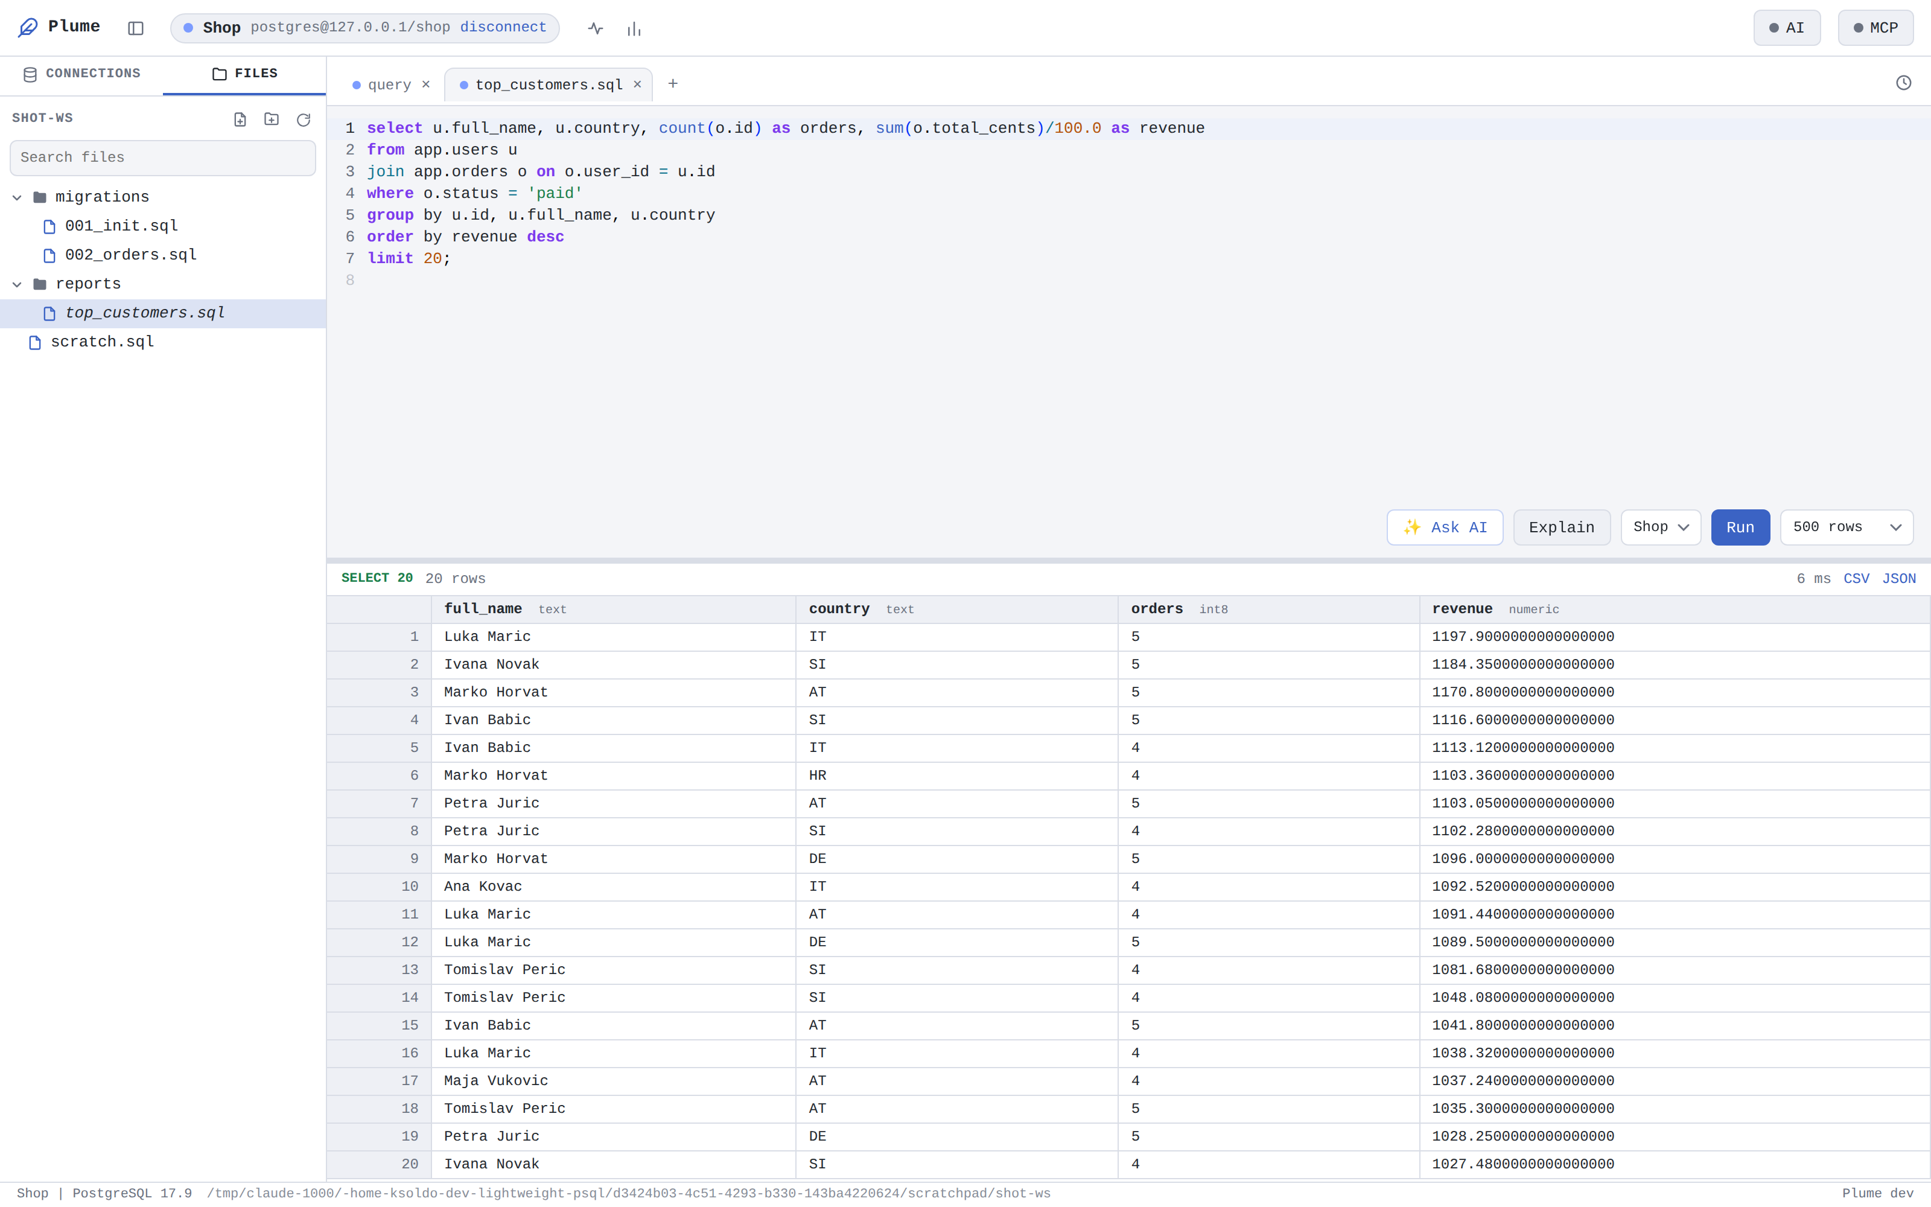Click the Plume feather logo

28,27
